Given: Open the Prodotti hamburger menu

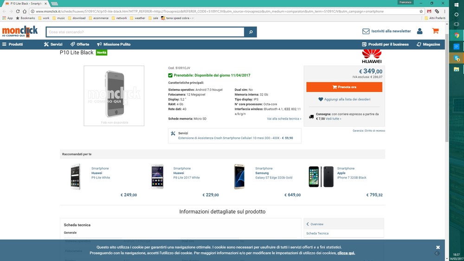Looking at the screenshot, I should point(13,45).
